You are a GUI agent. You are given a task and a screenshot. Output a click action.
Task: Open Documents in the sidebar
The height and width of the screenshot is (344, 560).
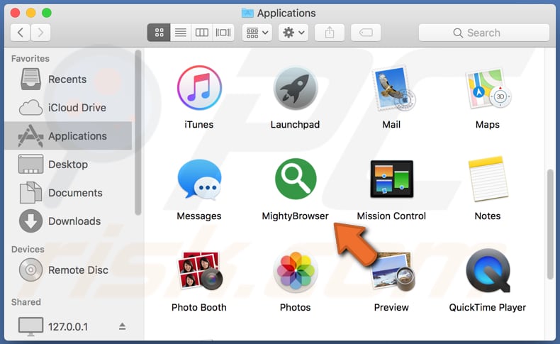coord(68,192)
